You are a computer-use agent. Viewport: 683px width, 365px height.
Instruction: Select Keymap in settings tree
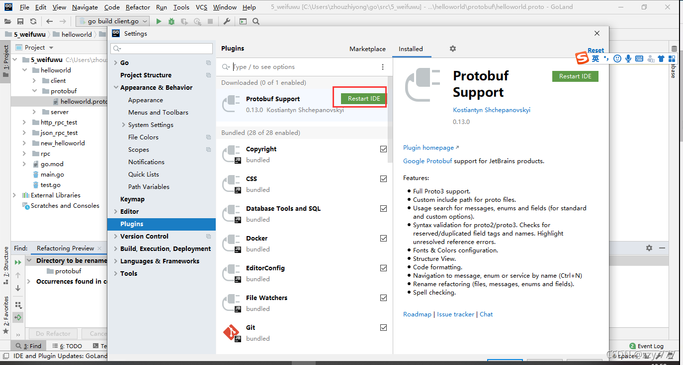[132, 199]
